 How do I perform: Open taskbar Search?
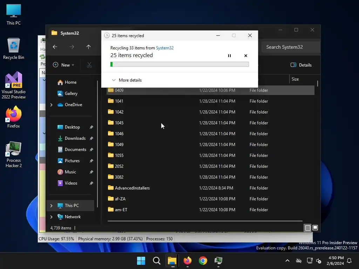click(x=157, y=261)
